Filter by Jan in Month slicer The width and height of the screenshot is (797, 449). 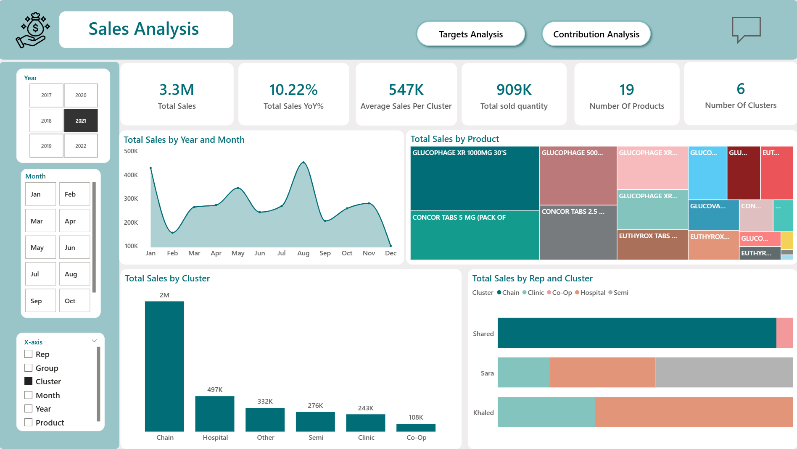point(40,194)
